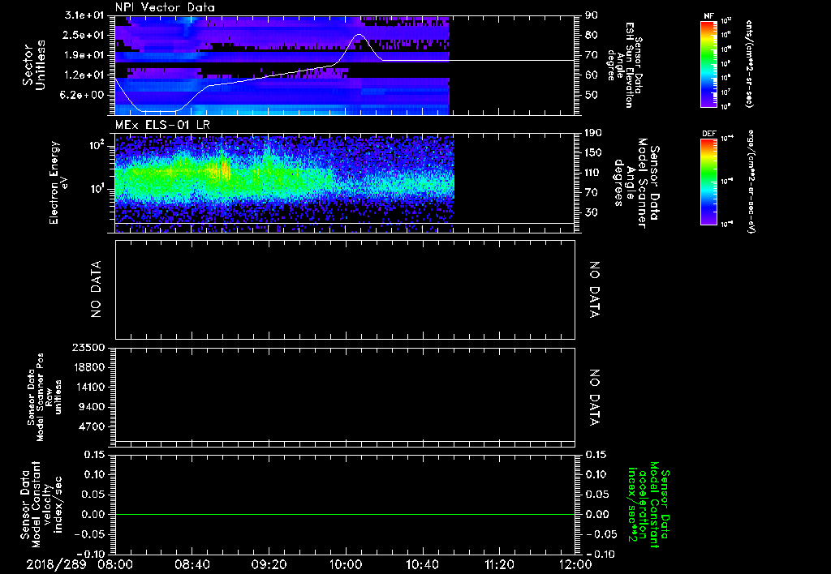
Task: Click the "NF" label above the color bar
Action: (708, 16)
